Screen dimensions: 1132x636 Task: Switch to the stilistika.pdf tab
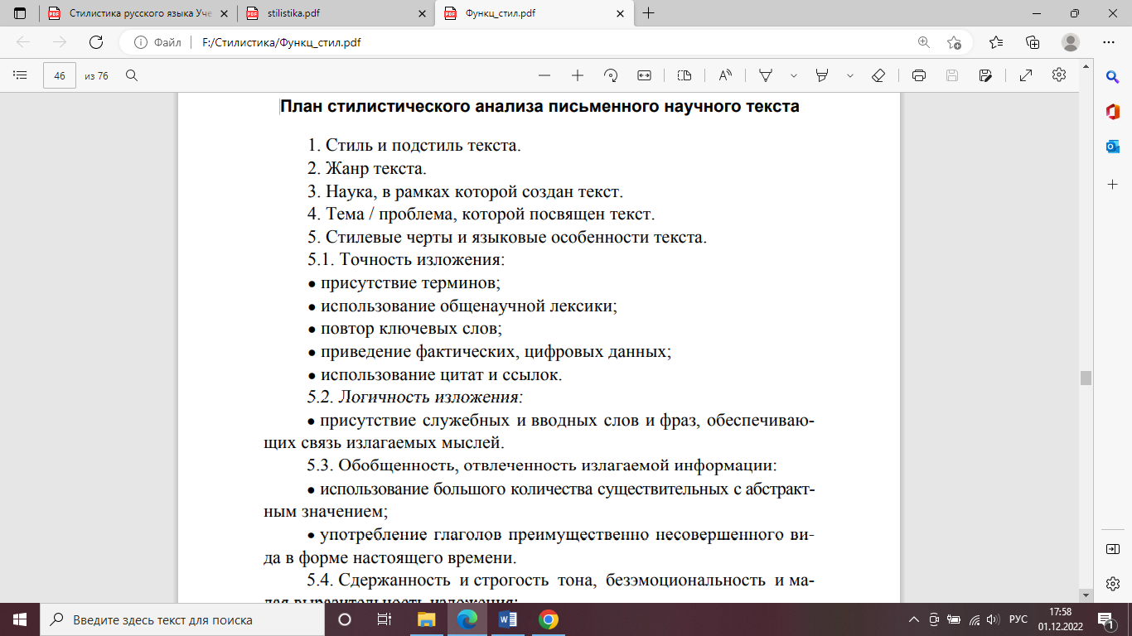point(335,13)
